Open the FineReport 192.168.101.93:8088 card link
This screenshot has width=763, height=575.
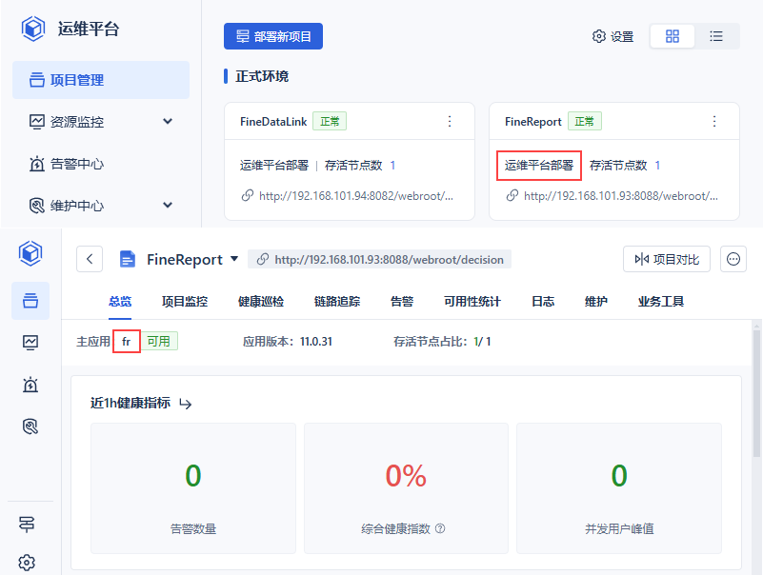point(621,196)
